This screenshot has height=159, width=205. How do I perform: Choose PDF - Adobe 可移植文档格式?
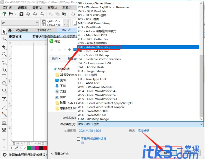click(138, 31)
